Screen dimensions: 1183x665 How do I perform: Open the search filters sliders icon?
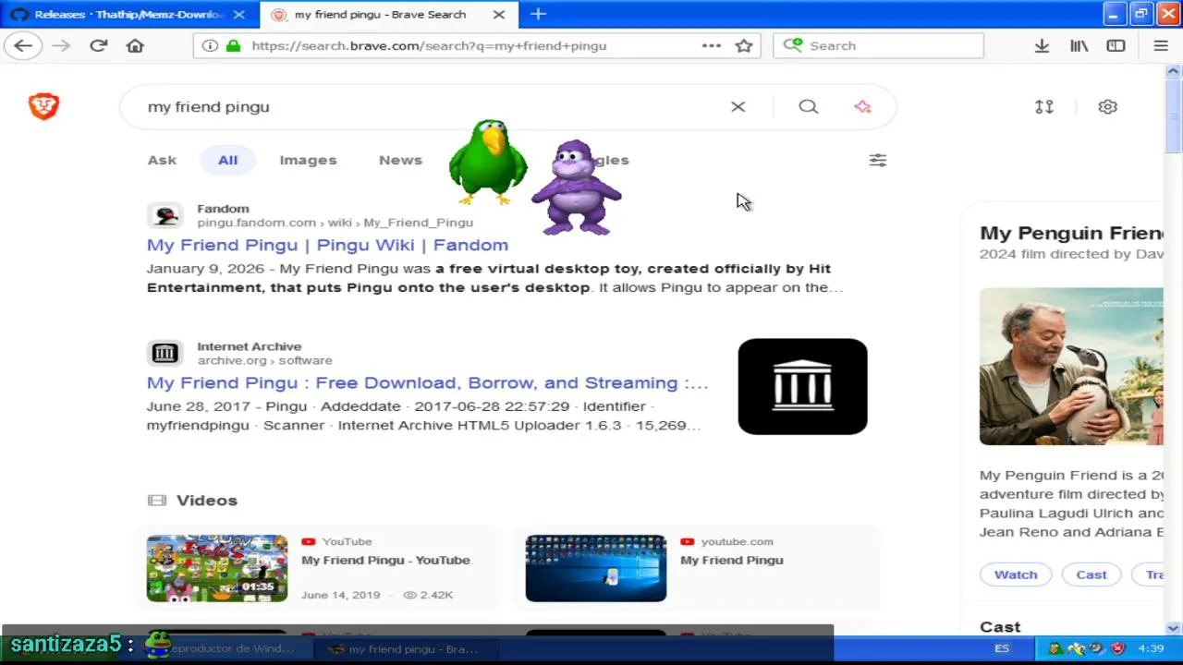(x=878, y=160)
